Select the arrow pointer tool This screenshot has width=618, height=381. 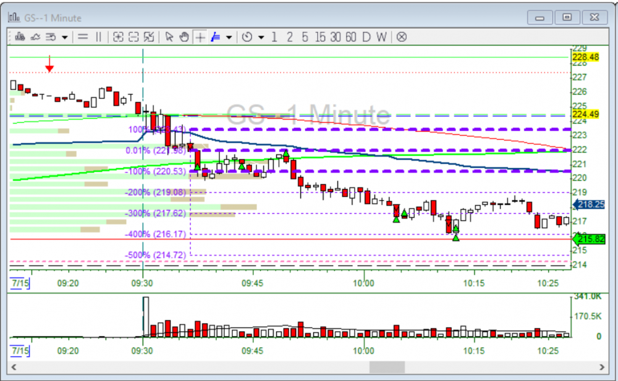[x=169, y=37]
